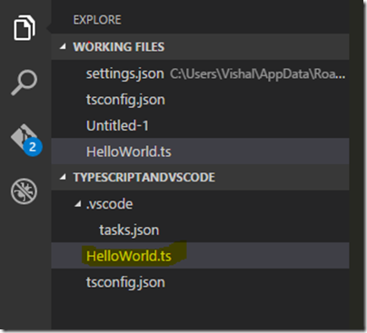Open the Debug bug icon

point(24,191)
